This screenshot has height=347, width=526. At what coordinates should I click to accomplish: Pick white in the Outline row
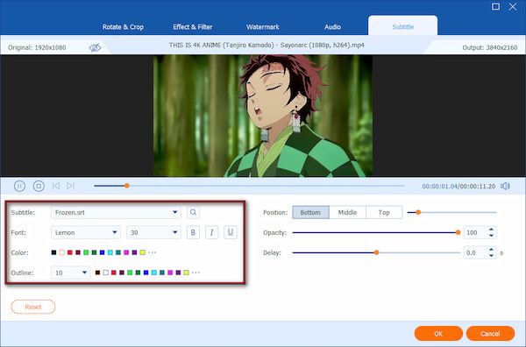click(106, 273)
